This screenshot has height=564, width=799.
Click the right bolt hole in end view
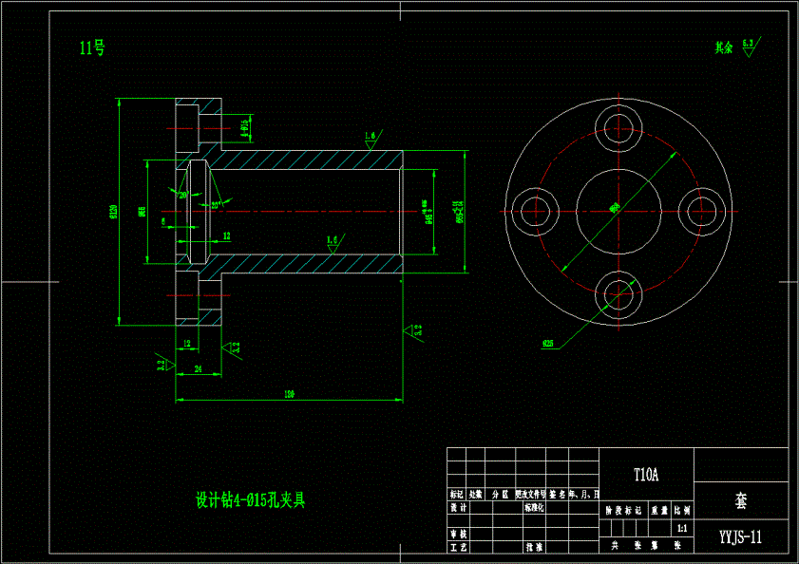[702, 212]
